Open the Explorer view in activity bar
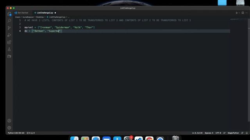Screen dimensions: 250x140 pyautogui.click(x=9, y=14)
